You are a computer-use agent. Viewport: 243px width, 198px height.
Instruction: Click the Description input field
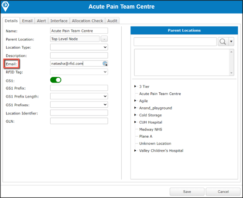click(x=79, y=56)
